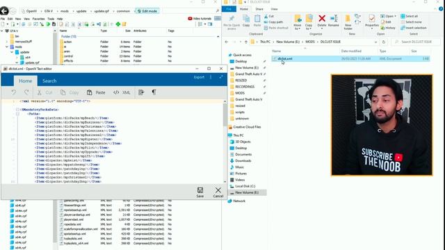445x250 pixels.
Task: Click the Explorer refresh button
Action: [x=384, y=42]
